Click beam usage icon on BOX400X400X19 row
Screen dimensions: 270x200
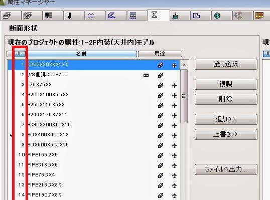(x=161, y=135)
